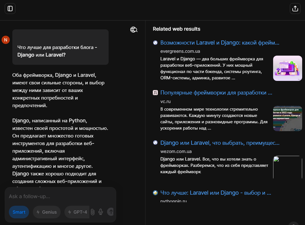Start voice input with microphone icon
Screen dimensions: 305x225
coord(101,212)
